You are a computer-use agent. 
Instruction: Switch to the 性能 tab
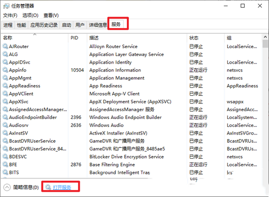pos(21,25)
